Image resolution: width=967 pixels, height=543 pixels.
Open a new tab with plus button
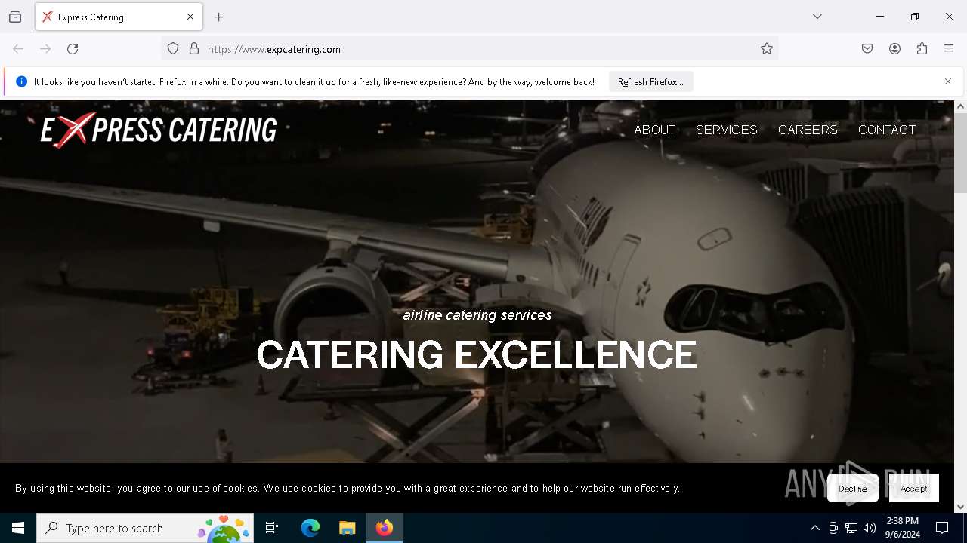pyautogui.click(x=219, y=17)
